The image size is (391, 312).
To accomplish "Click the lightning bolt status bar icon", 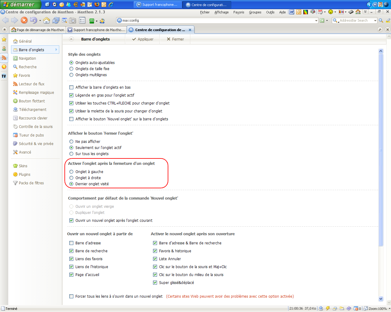I will coord(328,308).
